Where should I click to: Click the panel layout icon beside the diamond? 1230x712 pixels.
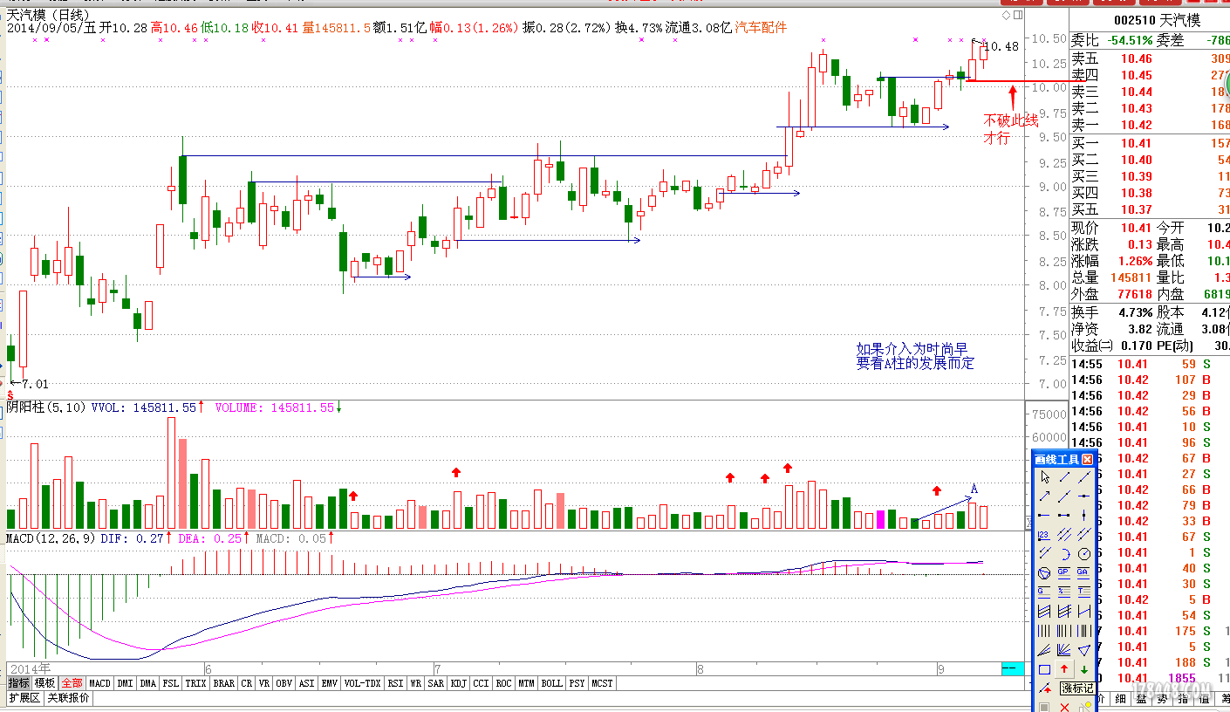[1016, 15]
